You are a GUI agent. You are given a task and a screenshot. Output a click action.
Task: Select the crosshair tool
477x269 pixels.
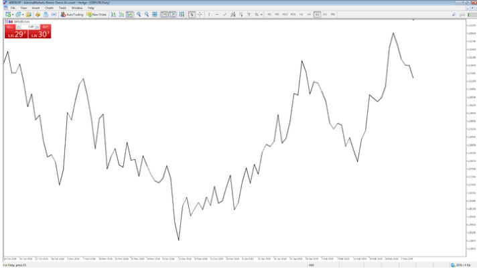pos(200,15)
